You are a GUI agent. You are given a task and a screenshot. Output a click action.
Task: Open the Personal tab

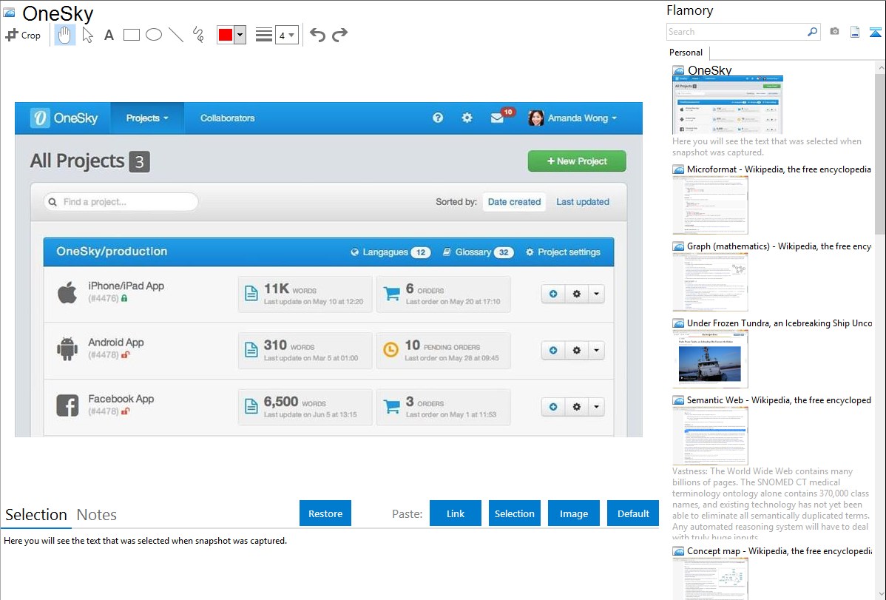[x=686, y=53]
